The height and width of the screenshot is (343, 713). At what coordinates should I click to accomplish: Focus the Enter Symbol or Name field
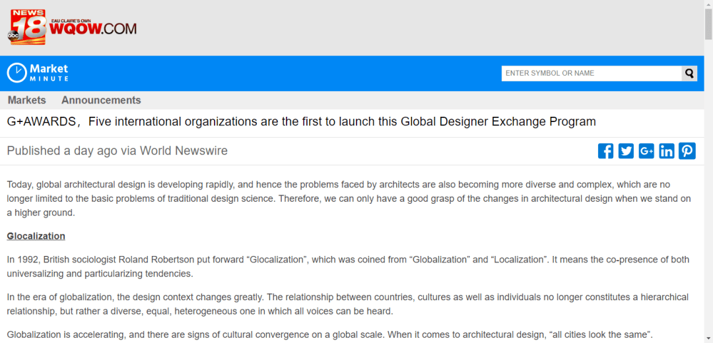point(592,73)
